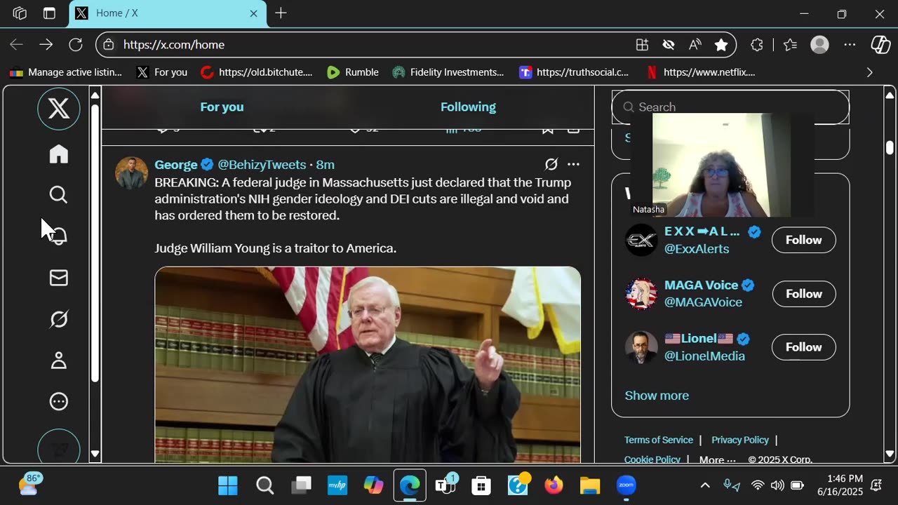Click the X Search field
The width and height of the screenshot is (898, 505).
tap(730, 107)
